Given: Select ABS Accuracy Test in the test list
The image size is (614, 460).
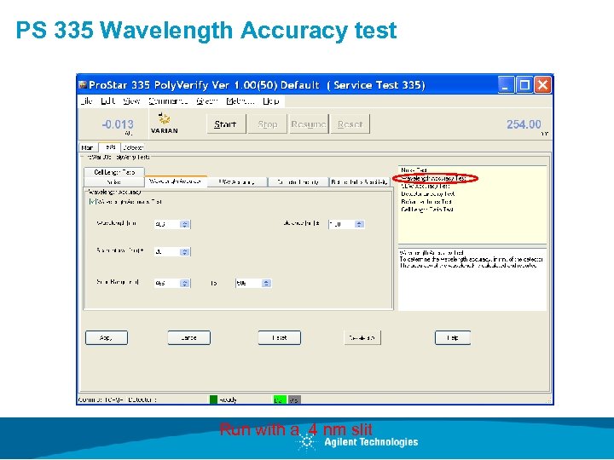Looking at the screenshot, I should click(426, 187).
